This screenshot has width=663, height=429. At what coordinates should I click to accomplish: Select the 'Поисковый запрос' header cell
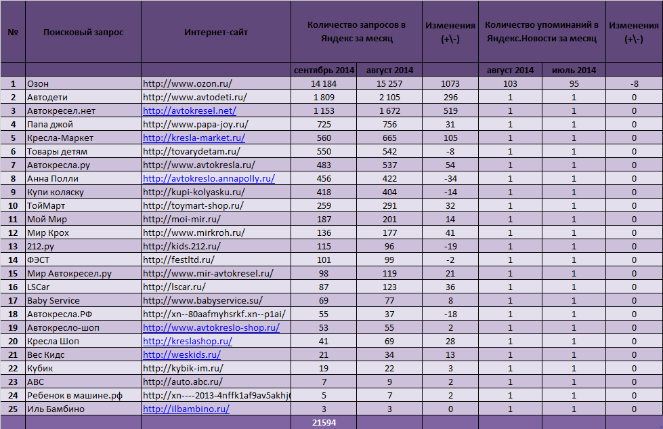click(x=83, y=32)
